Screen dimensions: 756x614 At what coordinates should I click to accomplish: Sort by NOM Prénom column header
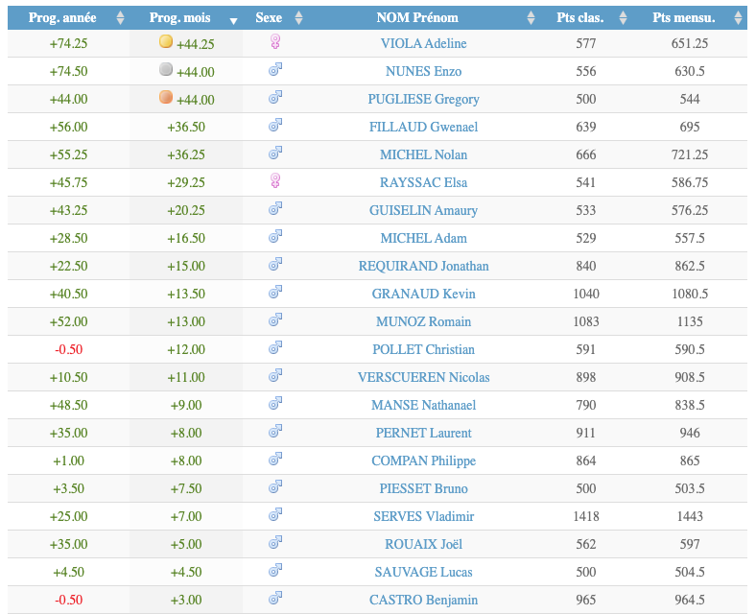(417, 17)
